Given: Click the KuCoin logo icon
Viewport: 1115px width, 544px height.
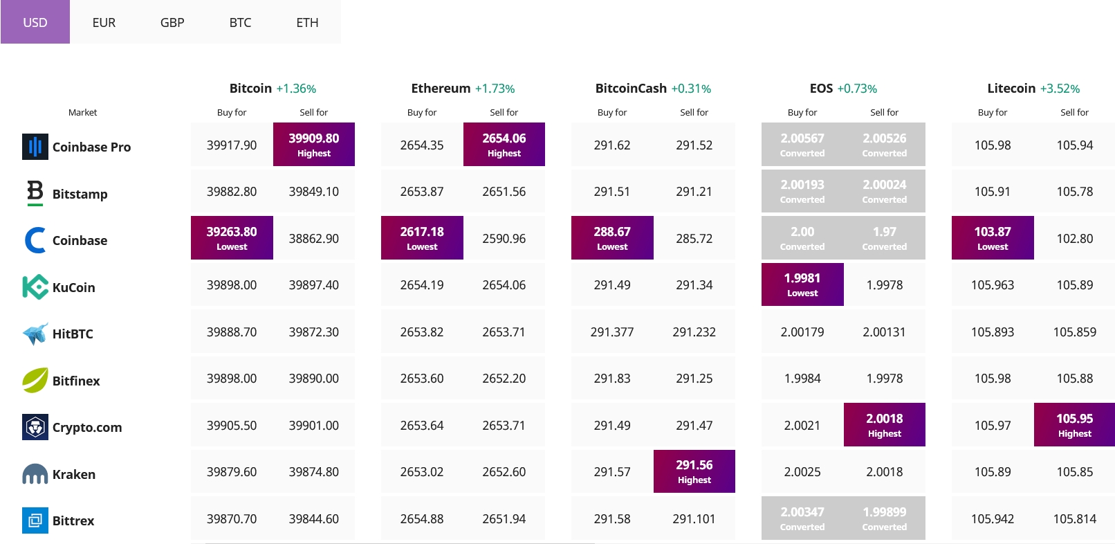Looking at the screenshot, I should [35, 287].
